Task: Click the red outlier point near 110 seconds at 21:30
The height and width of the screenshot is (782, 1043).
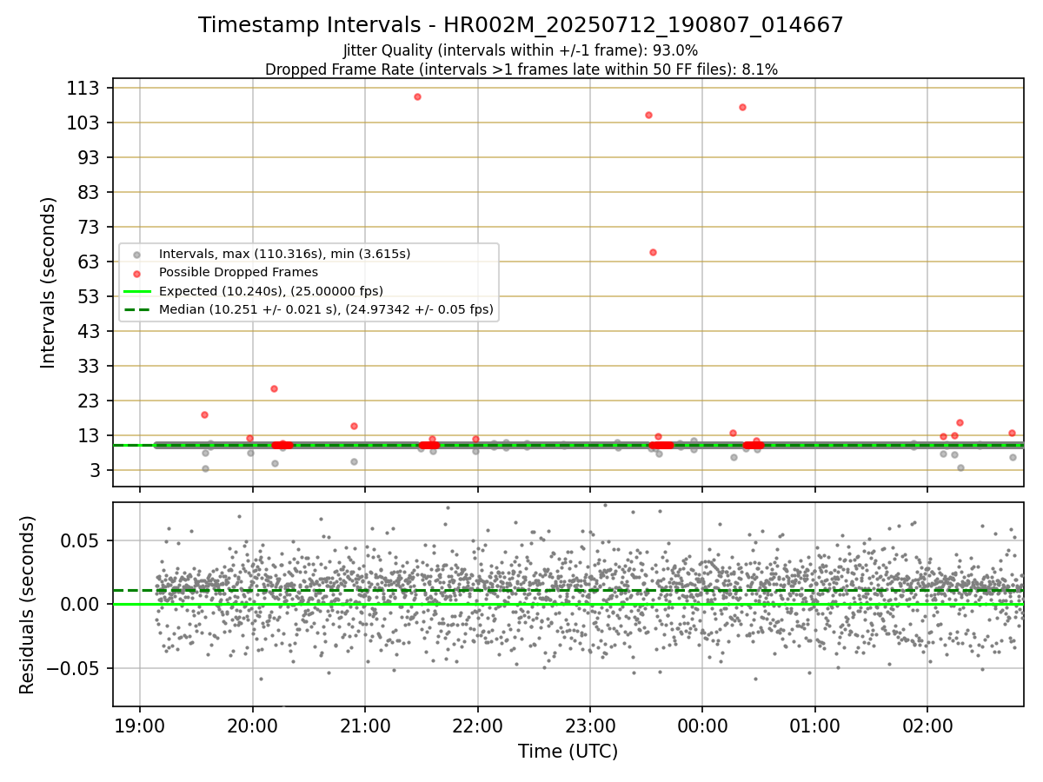Action: coord(417,96)
